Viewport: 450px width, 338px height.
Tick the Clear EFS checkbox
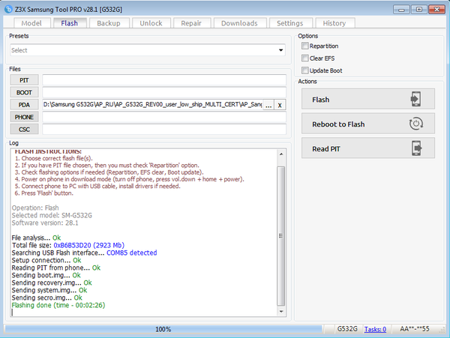304,58
